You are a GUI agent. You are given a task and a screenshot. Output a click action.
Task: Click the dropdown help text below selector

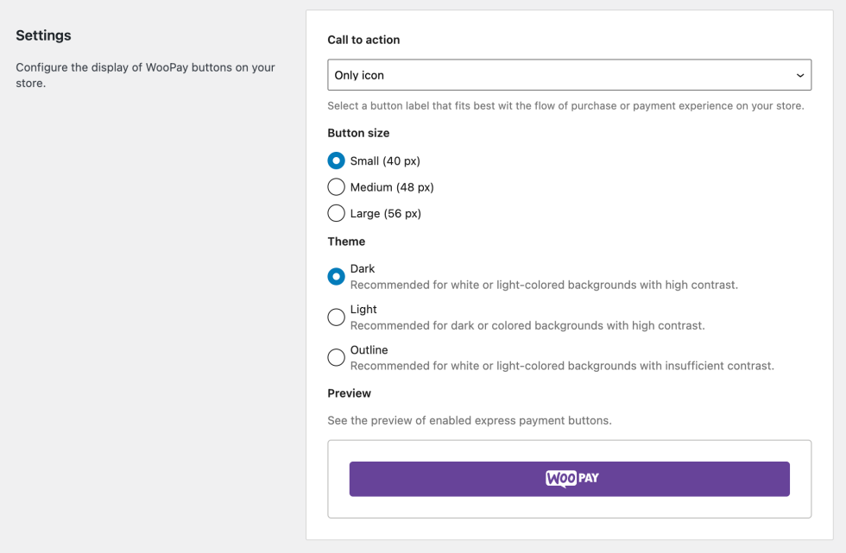point(565,106)
